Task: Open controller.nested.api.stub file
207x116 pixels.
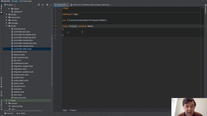Action: pos(25,43)
